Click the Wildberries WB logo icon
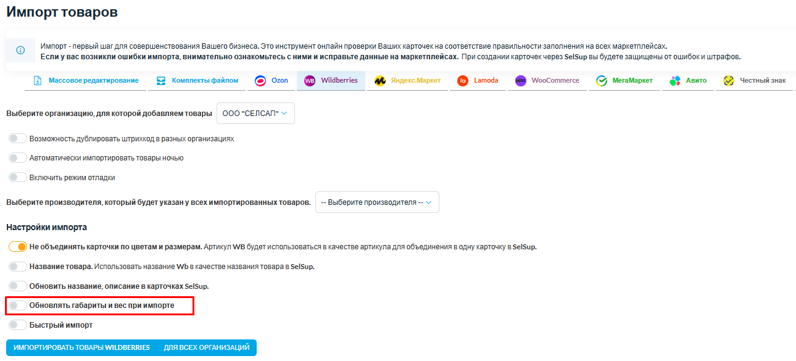This screenshot has width=796, height=361. [x=310, y=81]
